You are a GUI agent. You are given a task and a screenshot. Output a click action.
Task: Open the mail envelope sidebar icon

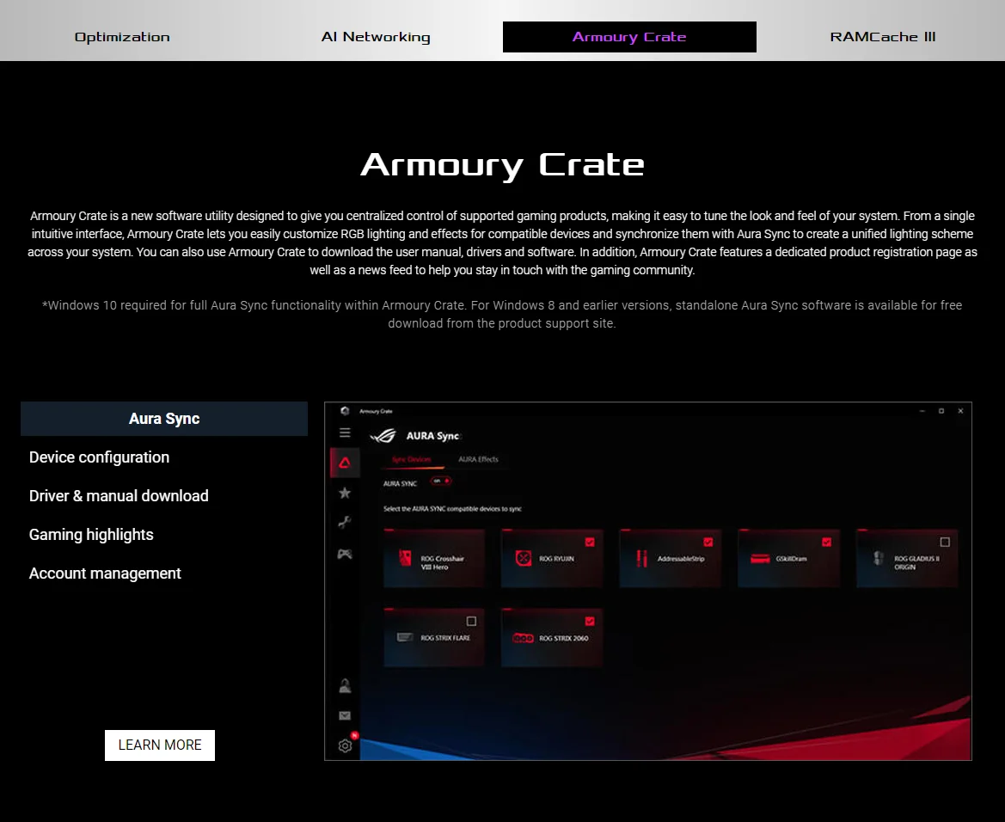[345, 715]
